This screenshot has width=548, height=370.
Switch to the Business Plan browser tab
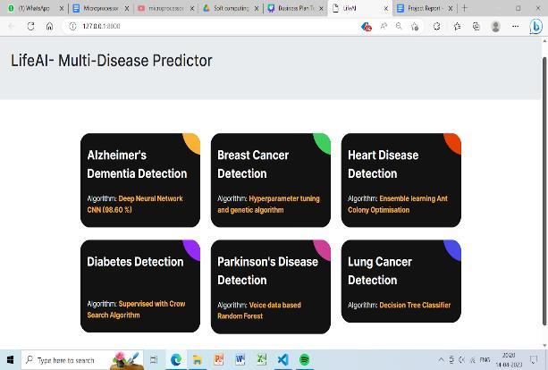295,8
